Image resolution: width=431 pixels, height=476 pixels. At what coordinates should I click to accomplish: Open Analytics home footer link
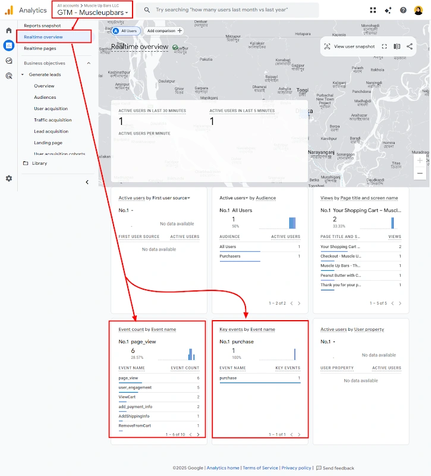coord(223,468)
